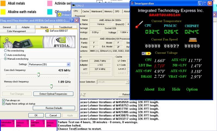Open the CPU #1 processor selection dropdown
217x131 pixels.
click(127, 82)
